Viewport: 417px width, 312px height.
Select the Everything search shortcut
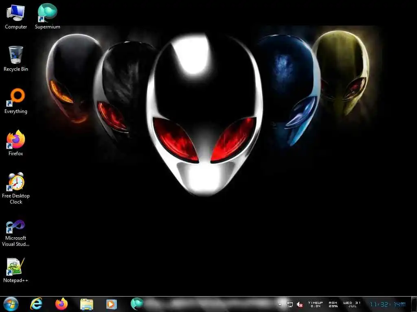(16, 101)
